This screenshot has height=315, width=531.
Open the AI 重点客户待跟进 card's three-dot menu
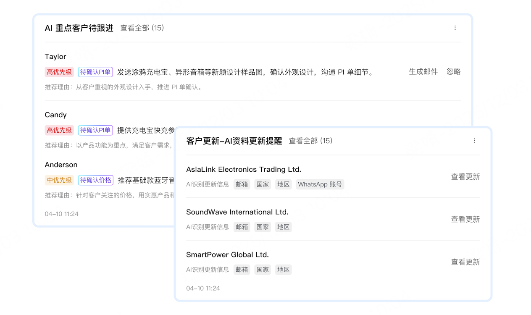pos(455,28)
